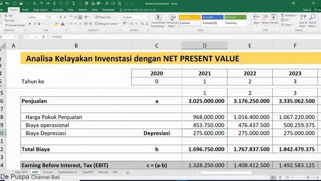The image size is (321, 181).
Task: Apply the yellow fill color bucket
Action: point(56,24)
